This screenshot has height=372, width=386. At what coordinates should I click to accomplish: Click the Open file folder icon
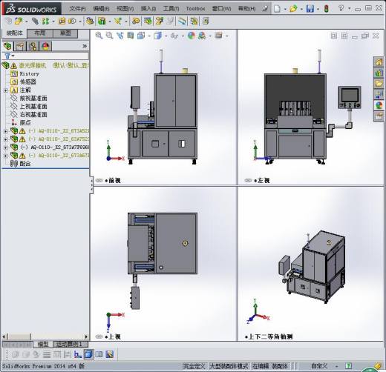coord(293,9)
